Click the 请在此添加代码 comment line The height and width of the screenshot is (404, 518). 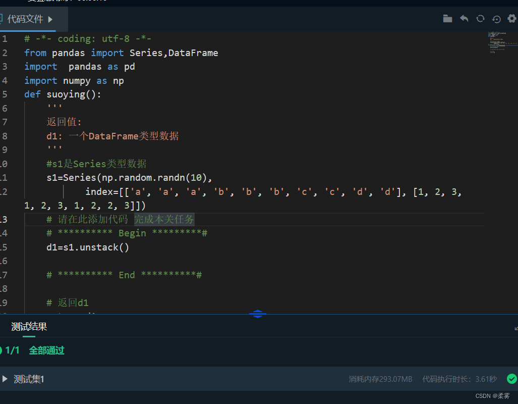pos(120,219)
